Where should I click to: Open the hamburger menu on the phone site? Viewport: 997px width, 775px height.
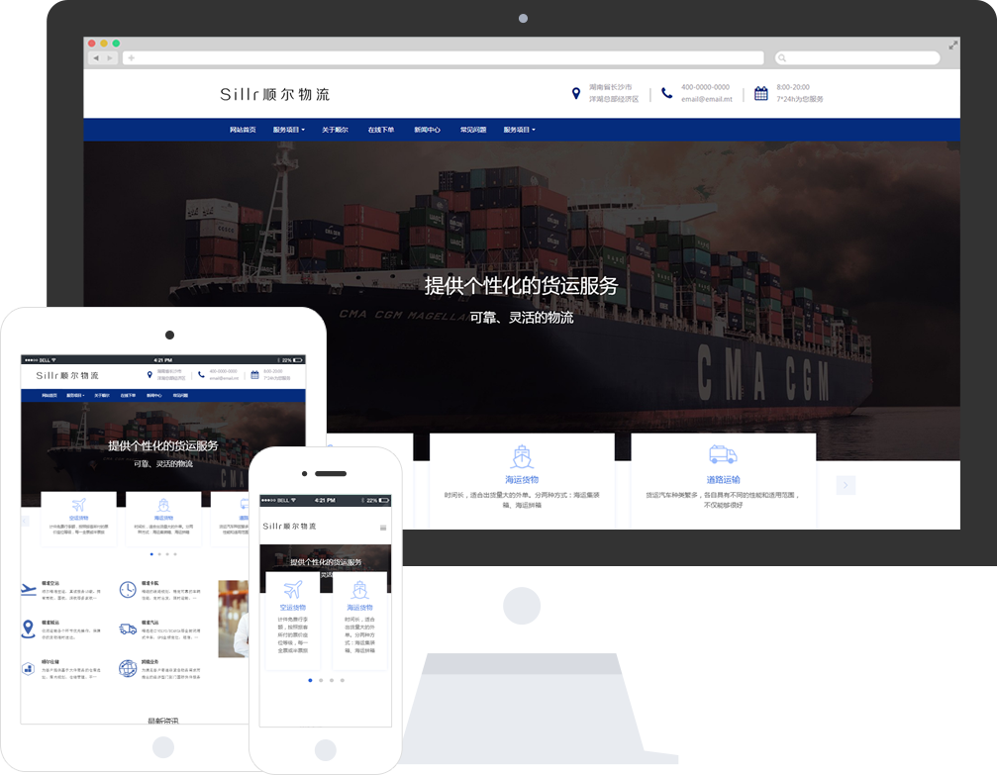[x=383, y=528]
